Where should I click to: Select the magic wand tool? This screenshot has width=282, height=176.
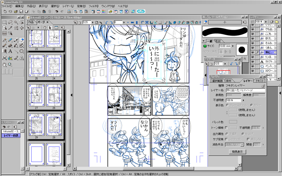tap(16, 22)
